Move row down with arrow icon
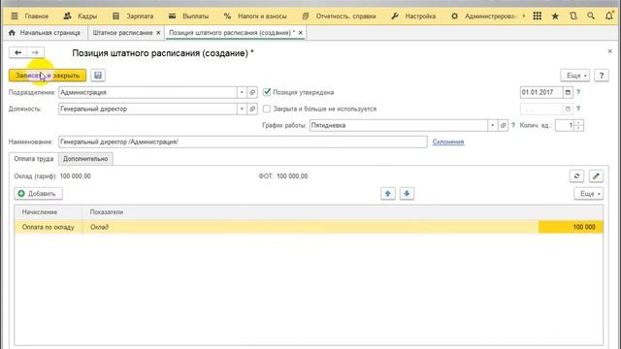The height and width of the screenshot is (349, 621). pos(407,194)
